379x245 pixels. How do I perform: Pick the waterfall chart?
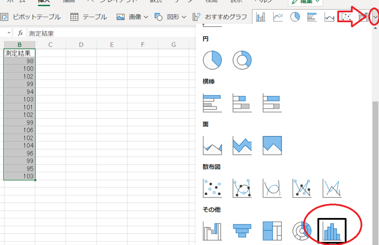coord(212,231)
